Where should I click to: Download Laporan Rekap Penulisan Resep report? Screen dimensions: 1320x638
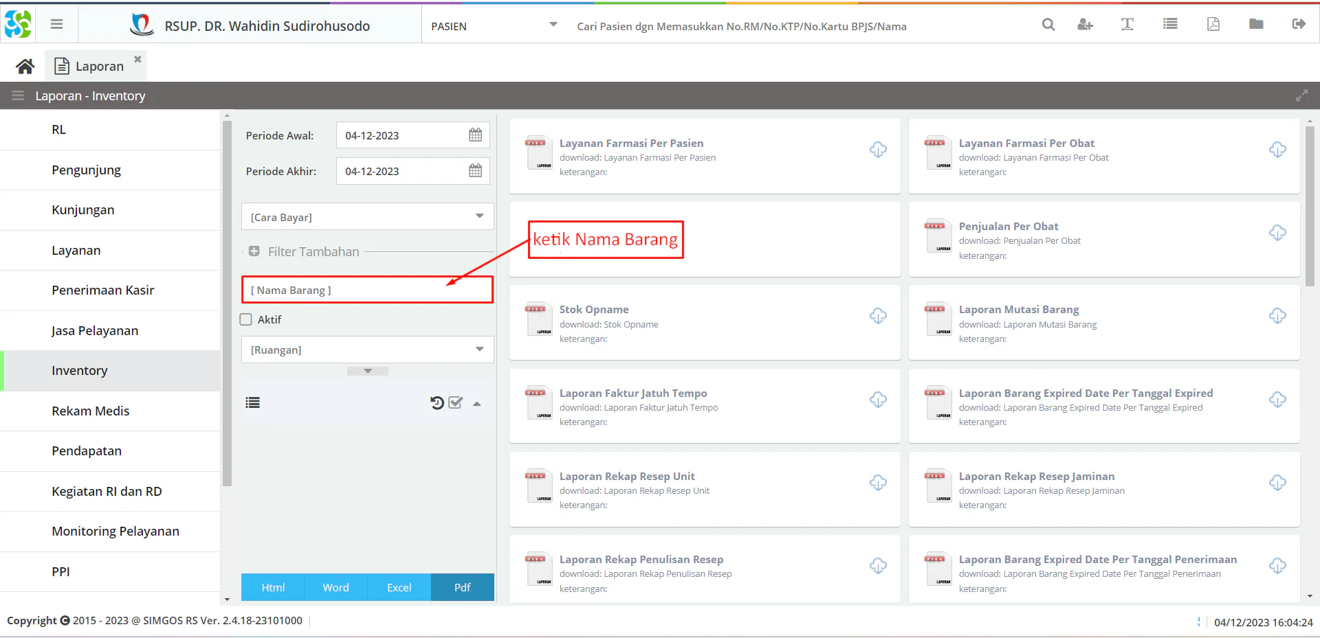(x=878, y=566)
